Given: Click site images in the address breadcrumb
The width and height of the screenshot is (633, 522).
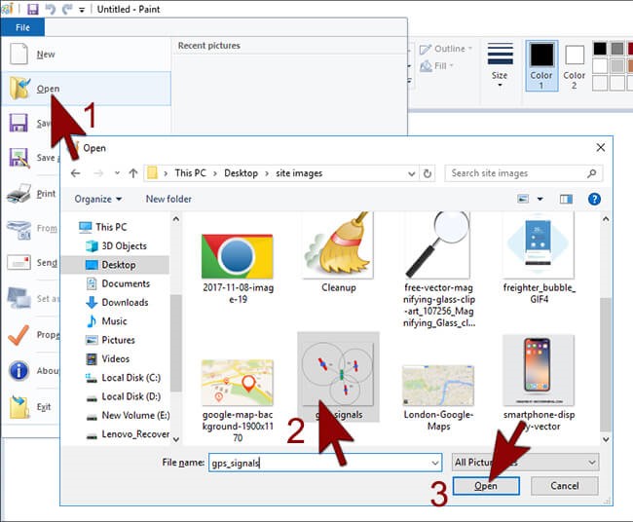Looking at the screenshot, I should click(299, 173).
